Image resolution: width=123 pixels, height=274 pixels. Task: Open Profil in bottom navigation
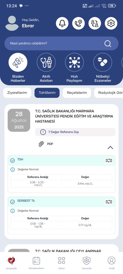(x=112, y=263)
